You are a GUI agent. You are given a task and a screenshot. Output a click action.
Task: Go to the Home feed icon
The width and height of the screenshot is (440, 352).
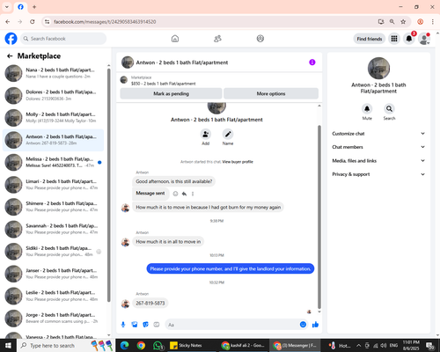(175, 39)
